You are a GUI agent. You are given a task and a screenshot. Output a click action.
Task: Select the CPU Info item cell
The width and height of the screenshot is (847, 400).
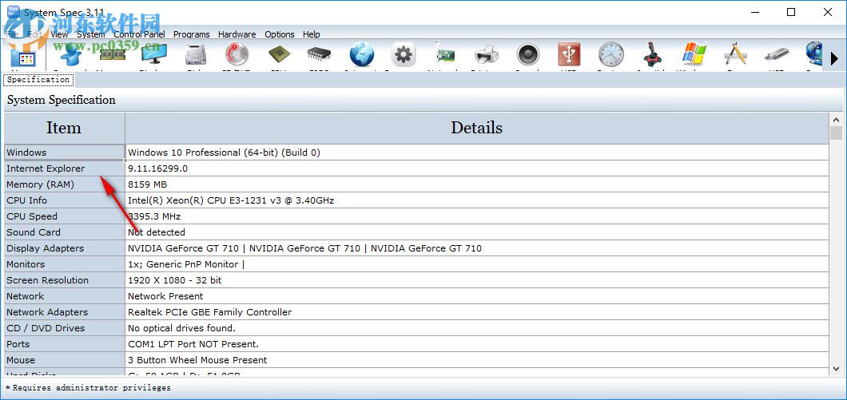tap(64, 200)
